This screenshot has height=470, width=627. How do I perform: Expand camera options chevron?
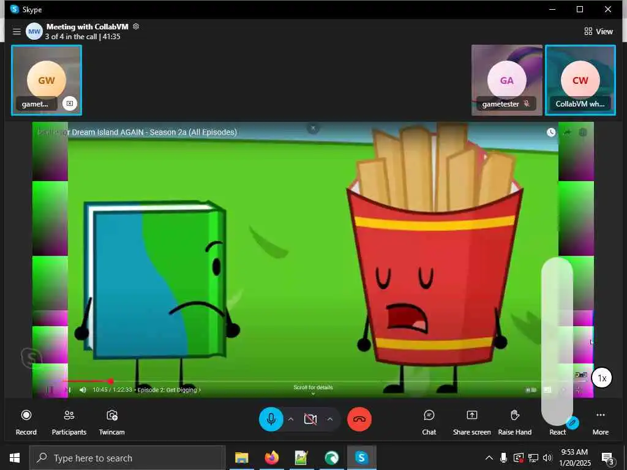(330, 419)
